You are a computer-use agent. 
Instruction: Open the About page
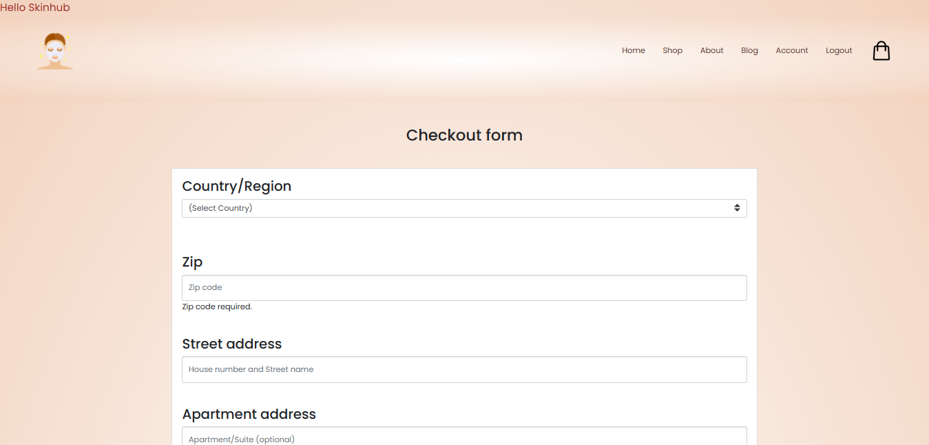pos(711,50)
